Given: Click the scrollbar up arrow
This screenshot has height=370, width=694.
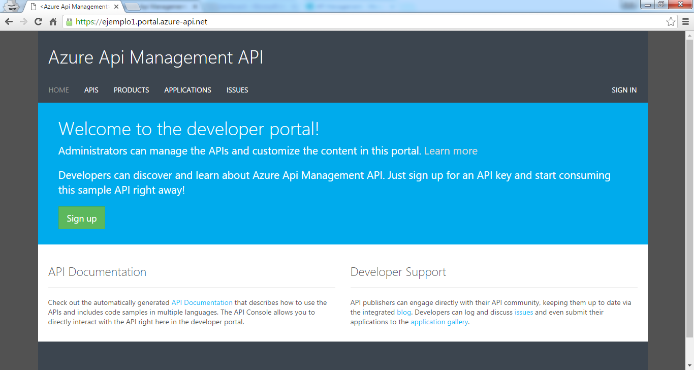Looking at the screenshot, I should pyautogui.click(x=689, y=35).
